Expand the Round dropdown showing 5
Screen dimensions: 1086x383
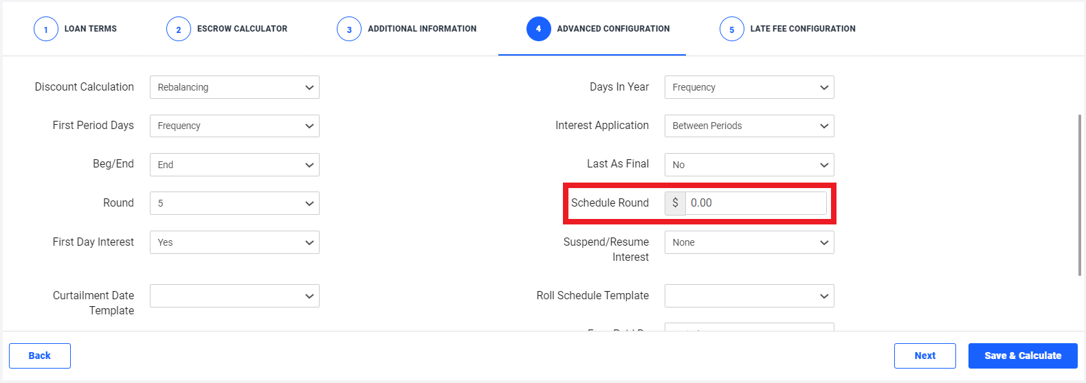[x=234, y=203]
